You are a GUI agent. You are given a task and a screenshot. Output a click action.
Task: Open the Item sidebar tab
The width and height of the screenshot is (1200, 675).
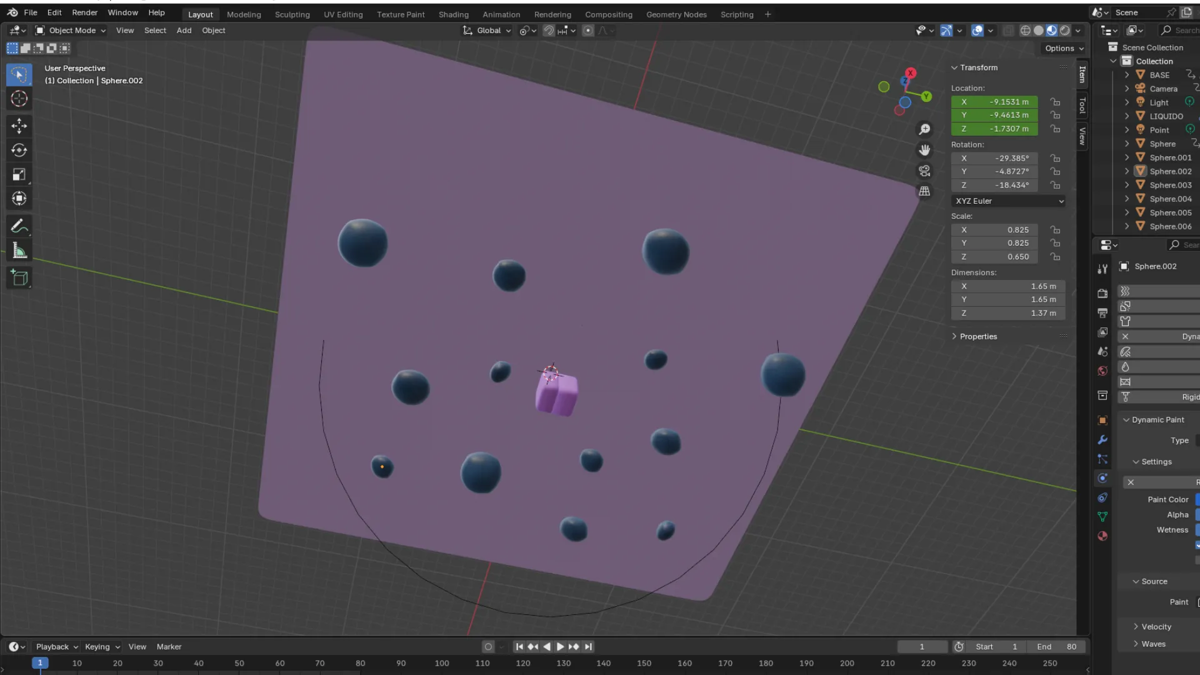1082,74
